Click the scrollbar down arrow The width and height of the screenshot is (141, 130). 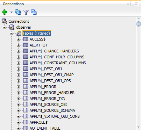[x=139, y=127]
